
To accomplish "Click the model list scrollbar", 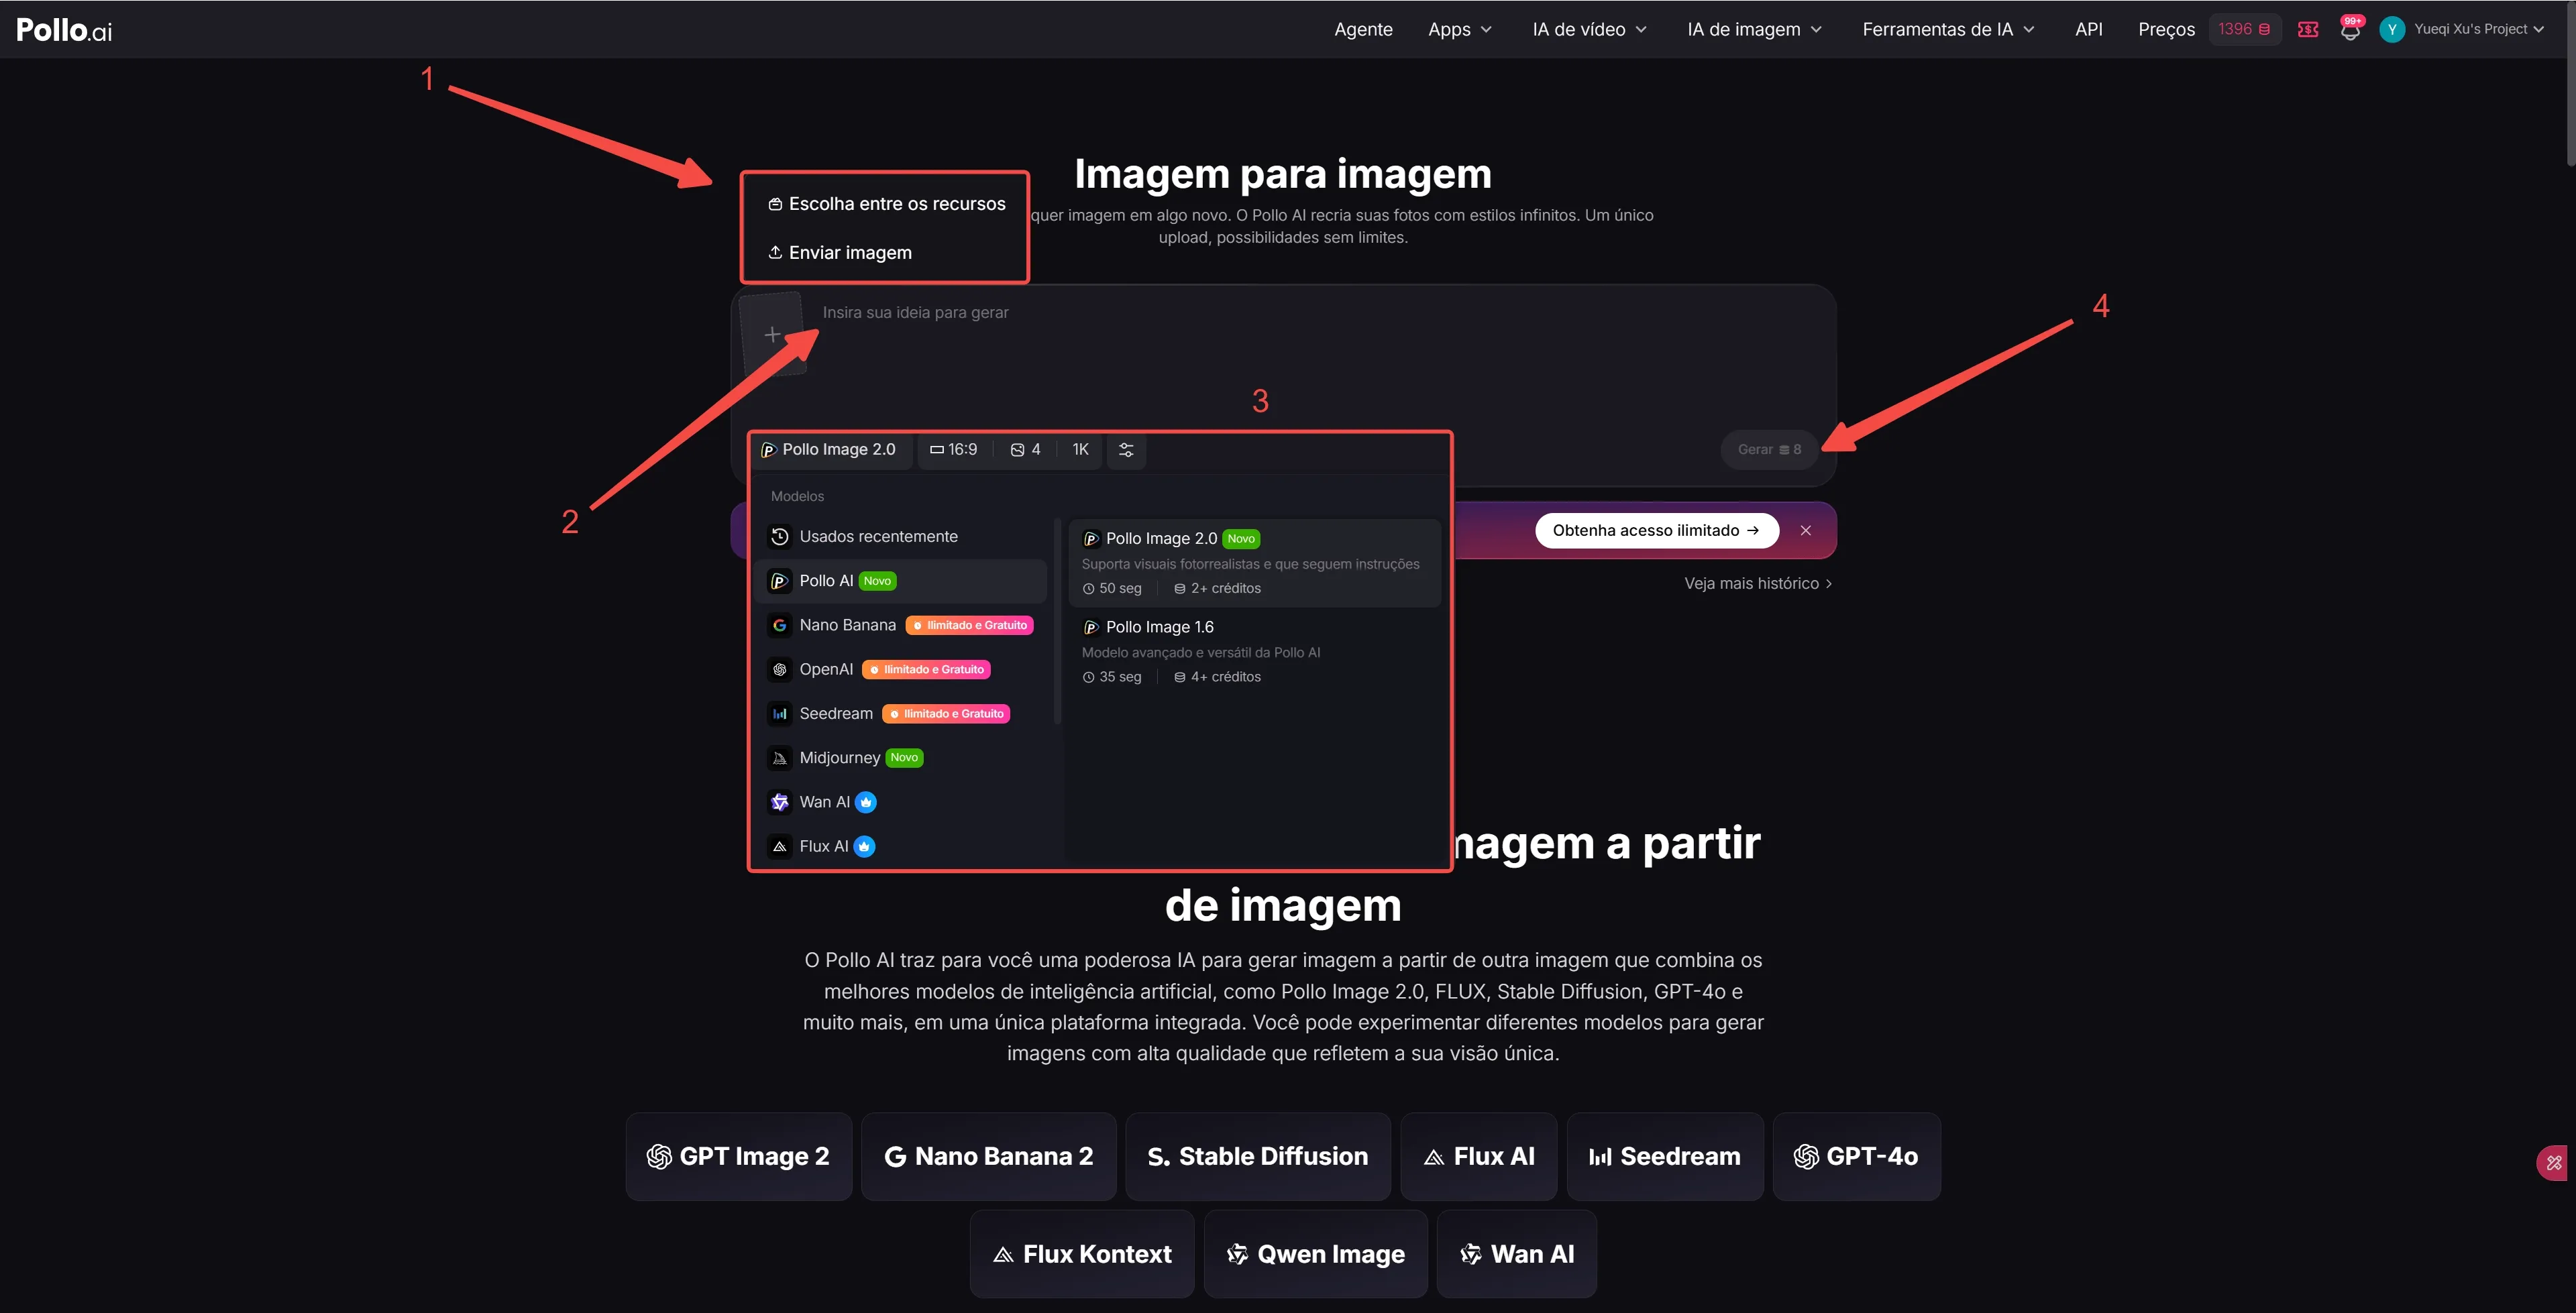I will [x=1057, y=620].
